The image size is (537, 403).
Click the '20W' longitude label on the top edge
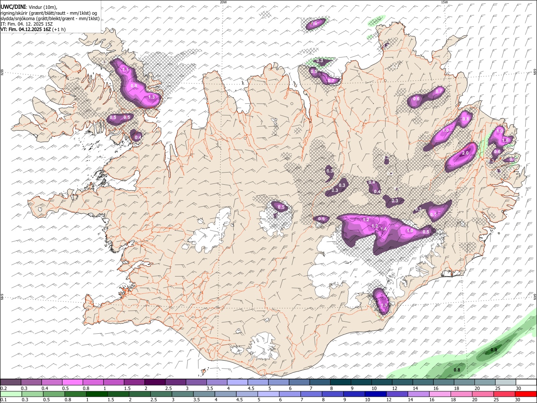tap(223, 2)
